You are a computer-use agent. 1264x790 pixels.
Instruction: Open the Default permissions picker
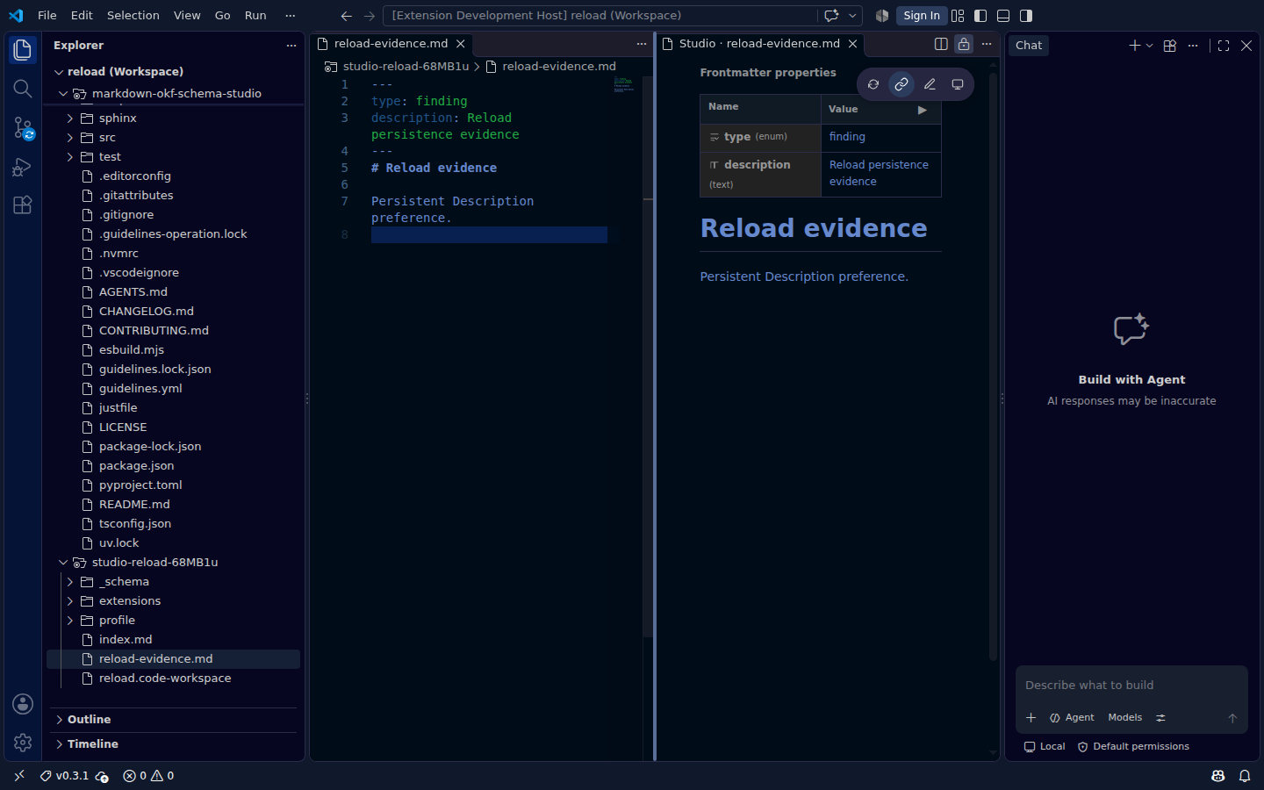tap(1133, 747)
